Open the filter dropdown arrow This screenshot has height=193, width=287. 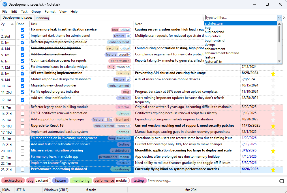click(279, 18)
